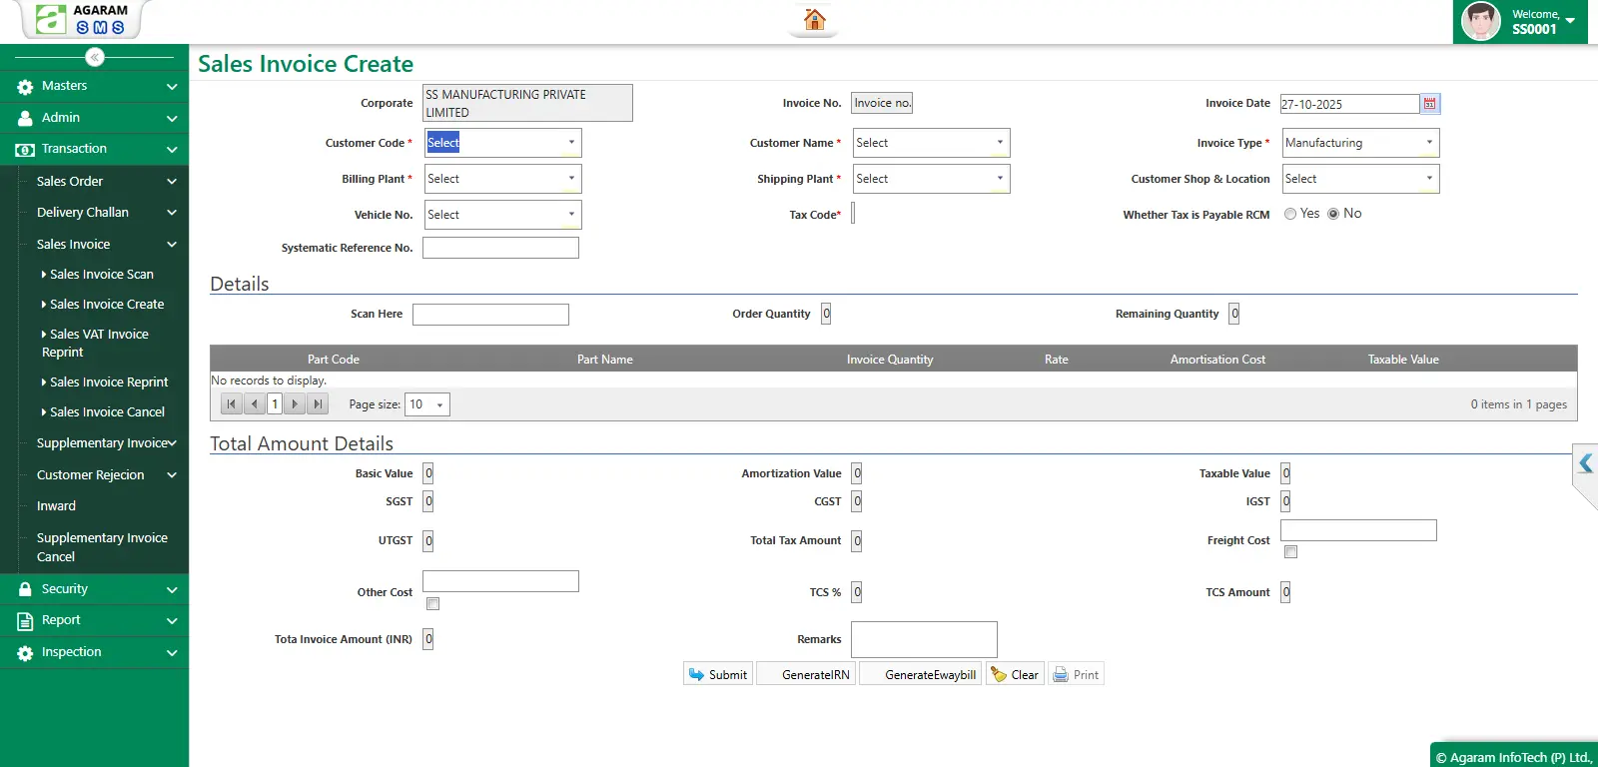Viewport: 1598px width, 767px height.
Task: Expand the right-side slide-out panel arrow
Action: [1585, 463]
